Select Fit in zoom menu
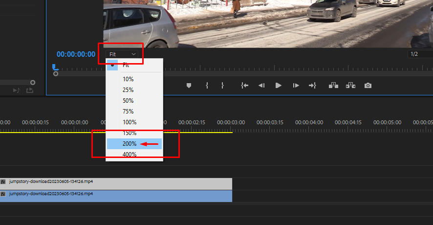The height and width of the screenshot is (225, 433). point(134,65)
